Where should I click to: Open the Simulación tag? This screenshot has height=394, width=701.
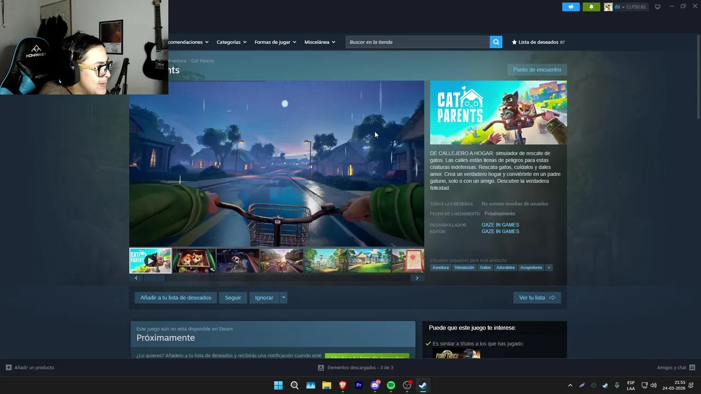[x=464, y=268]
